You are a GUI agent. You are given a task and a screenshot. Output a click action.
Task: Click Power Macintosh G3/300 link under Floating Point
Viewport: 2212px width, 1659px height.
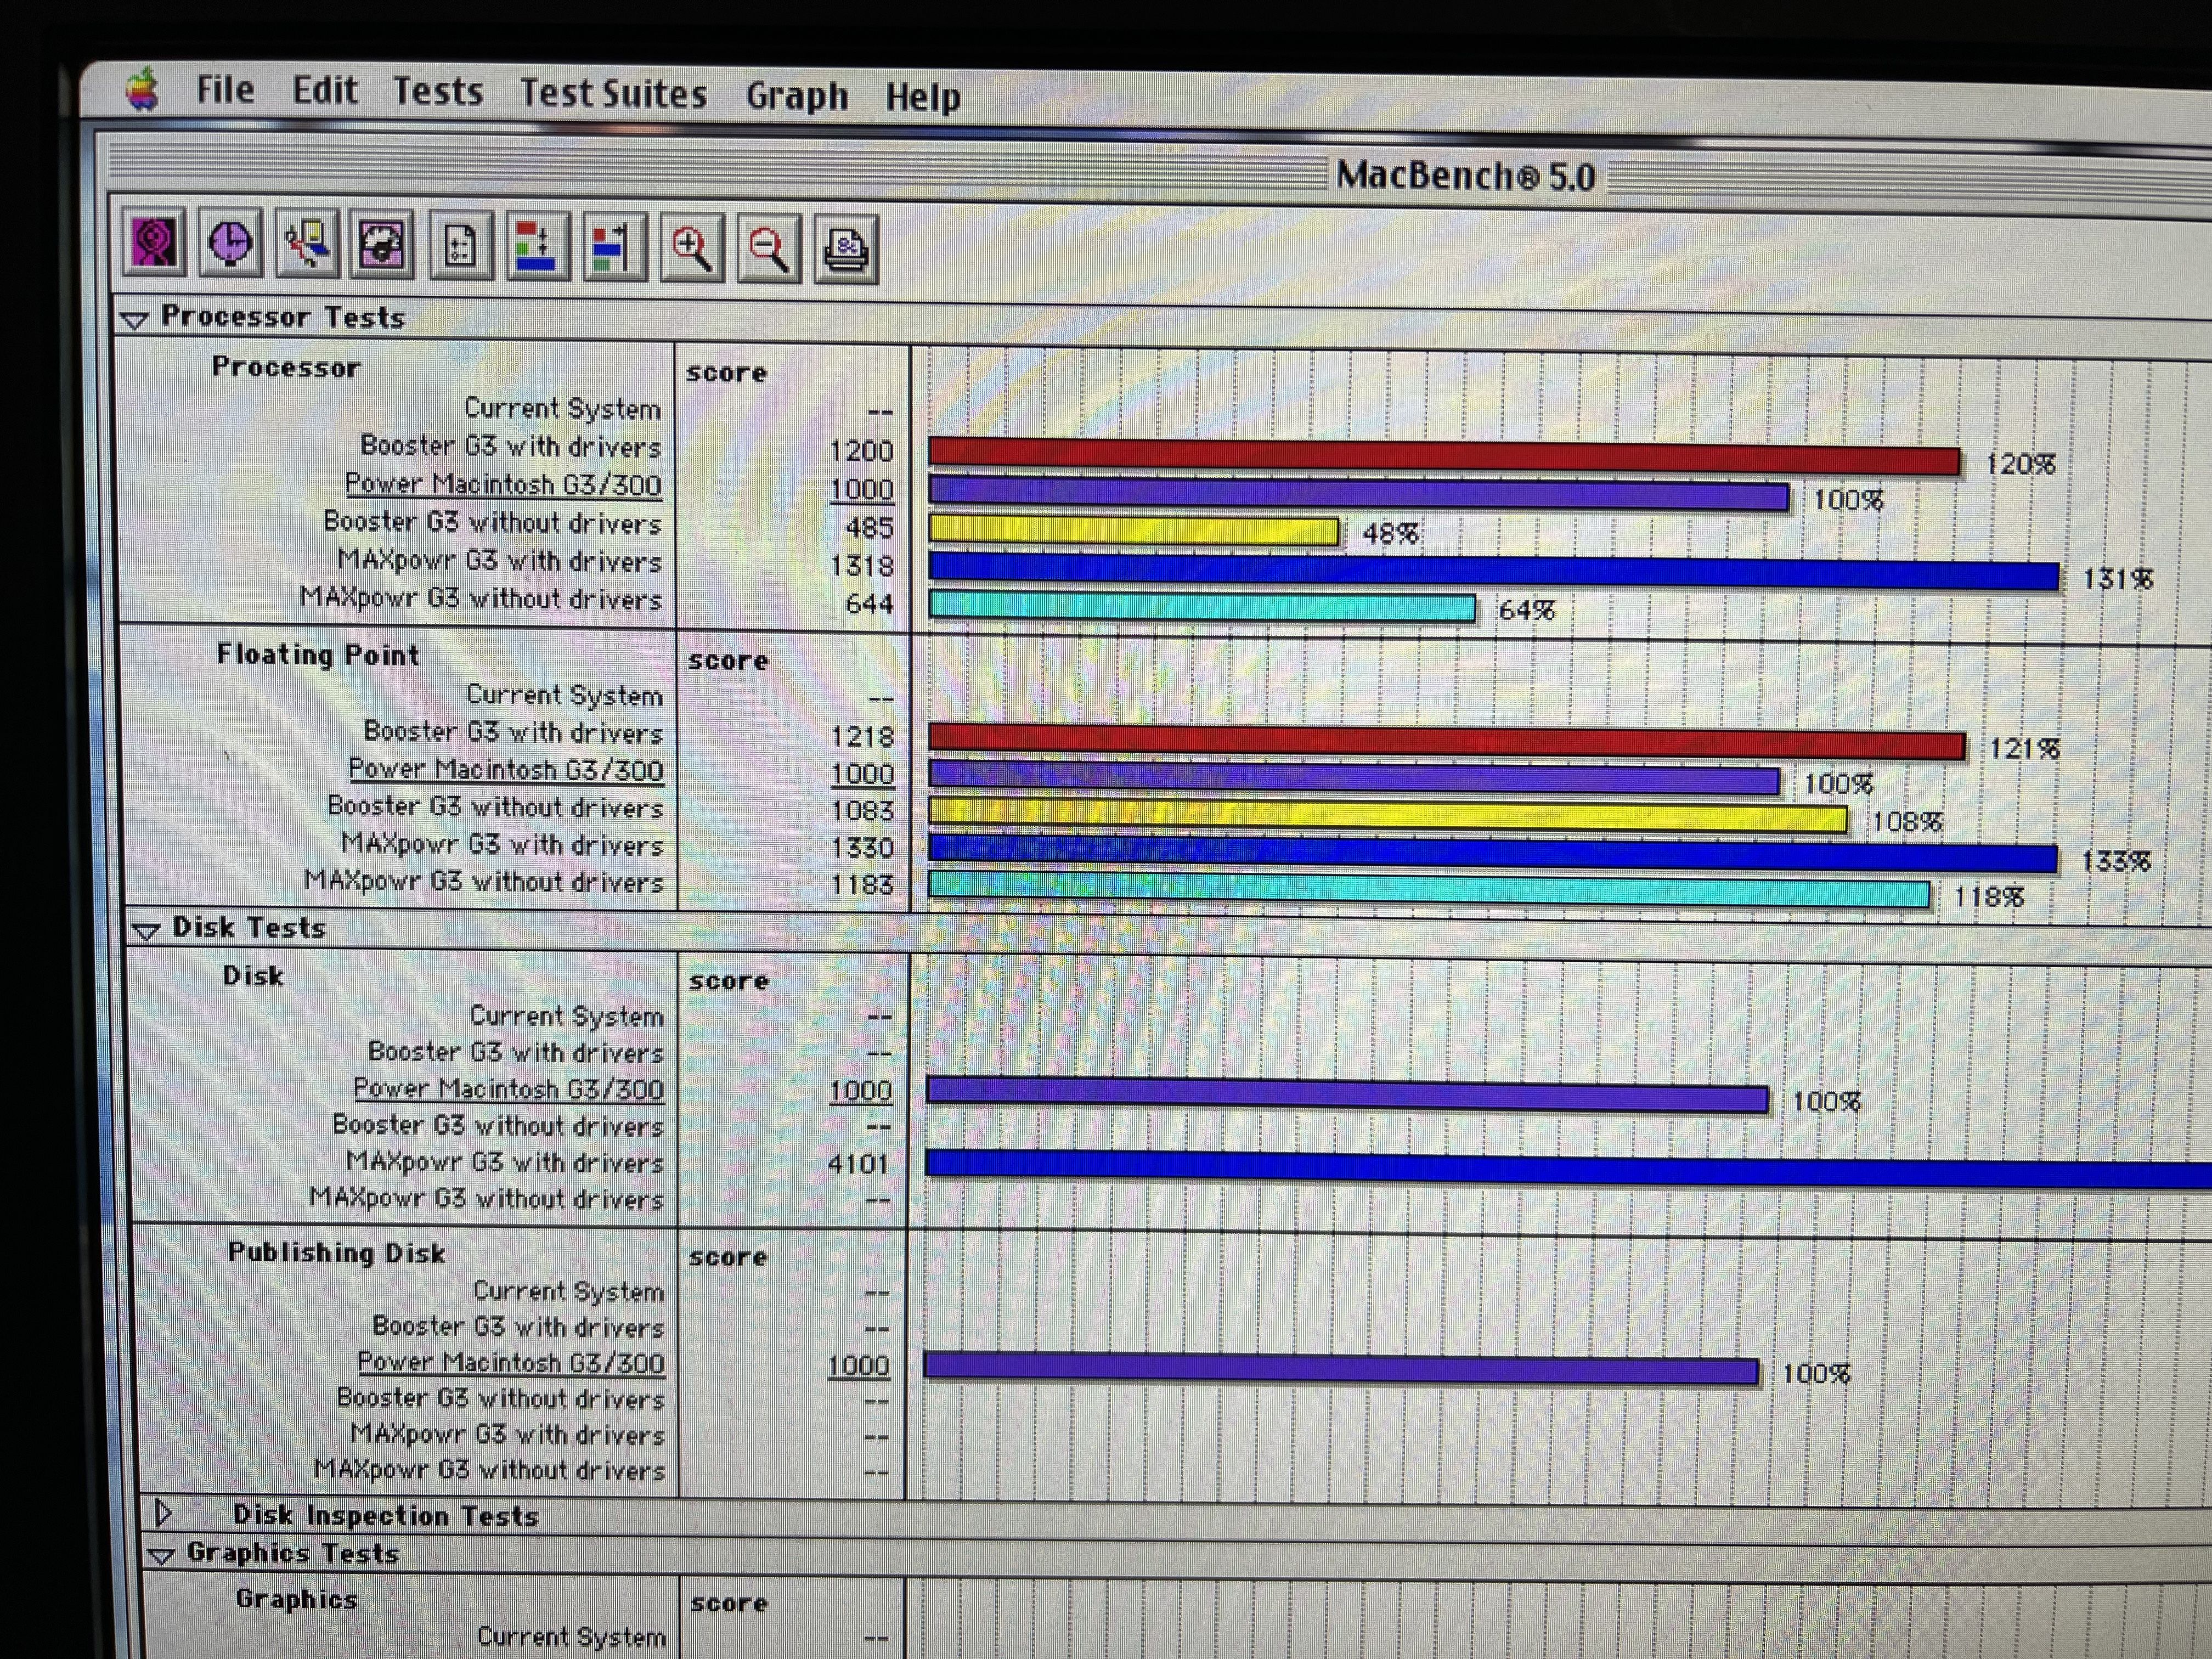(506, 770)
